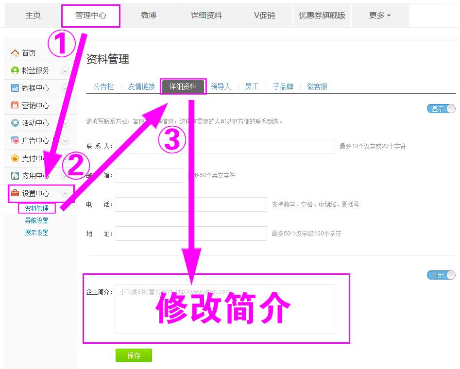Open V促销 in the top navigation
The height and width of the screenshot is (369, 460).
[264, 16]
